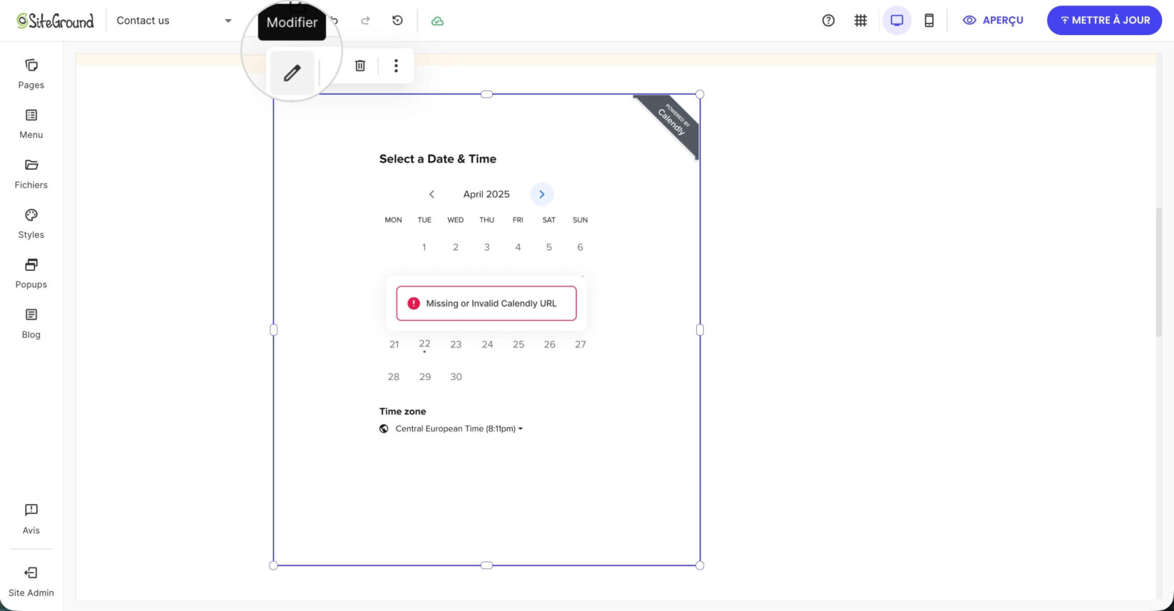1174x611 pixels.
Task: Open the Popups panel
Action: coord(31,274)
